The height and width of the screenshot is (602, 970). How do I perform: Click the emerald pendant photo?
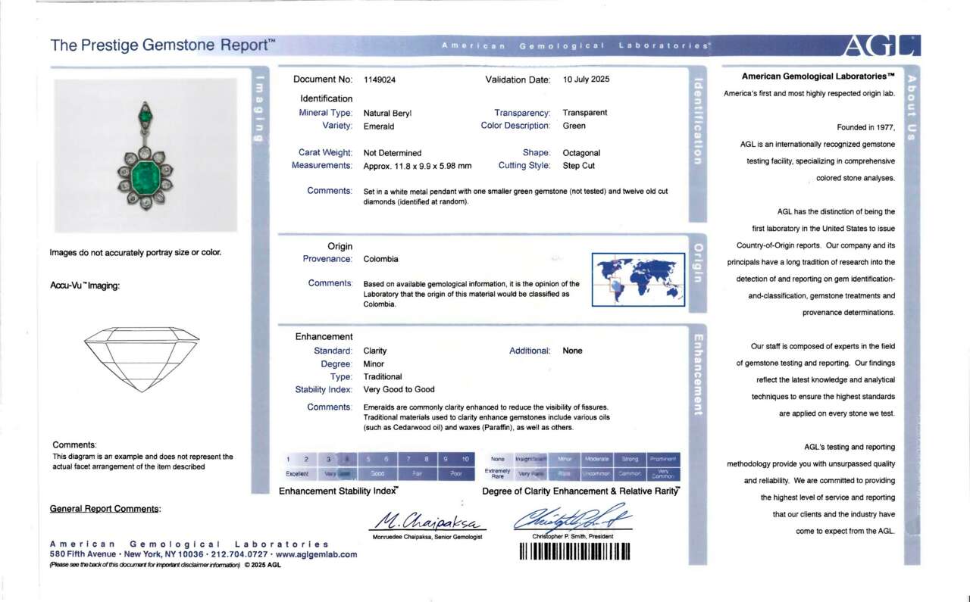pos(145,155)
